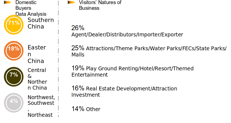This screenshot has width=231, height=123.
Task: Click the 14% Other entry
Action: pyautogui.click(x=86, y=109)
